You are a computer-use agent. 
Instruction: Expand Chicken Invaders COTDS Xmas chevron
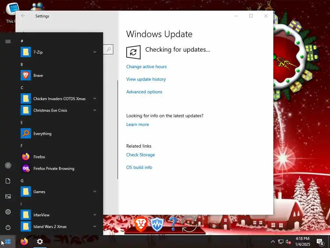[x=95, y=99]
